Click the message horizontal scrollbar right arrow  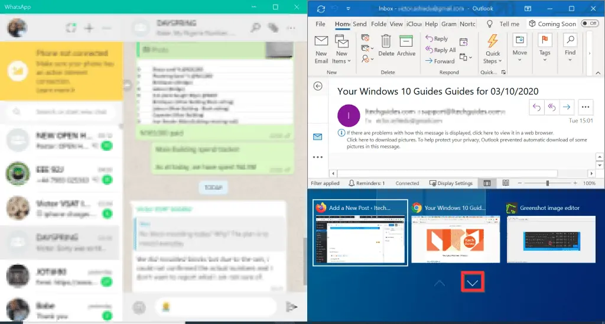591,173
